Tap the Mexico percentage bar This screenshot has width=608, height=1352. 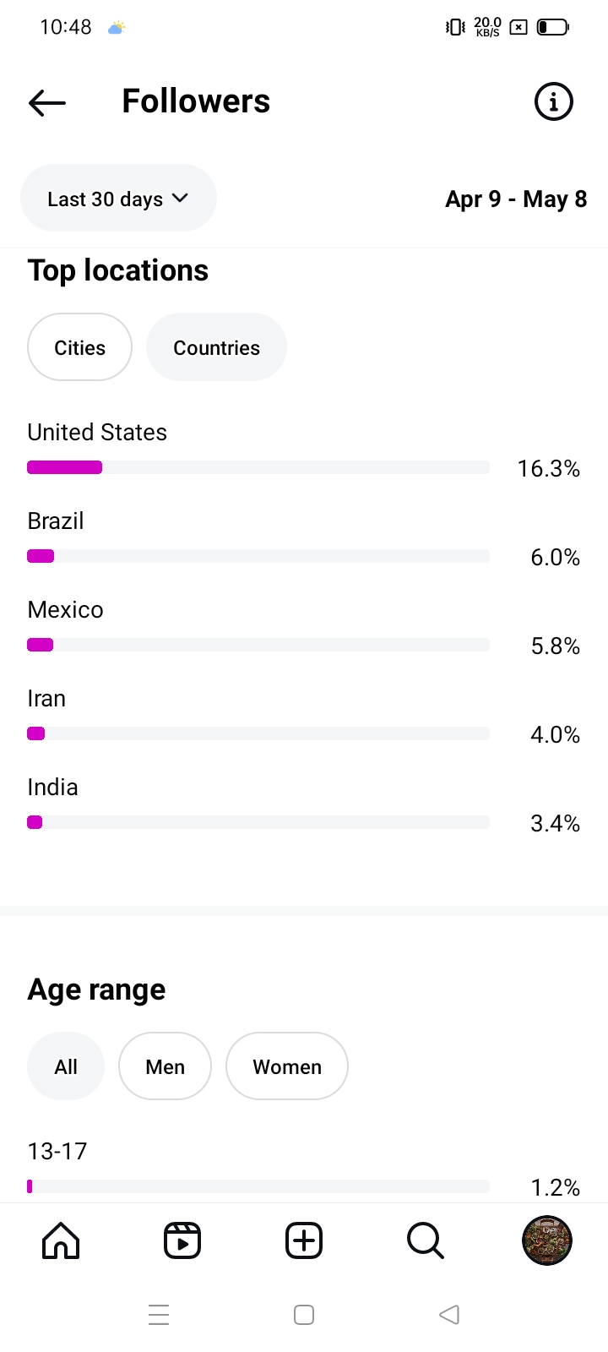tap(258, 645)
